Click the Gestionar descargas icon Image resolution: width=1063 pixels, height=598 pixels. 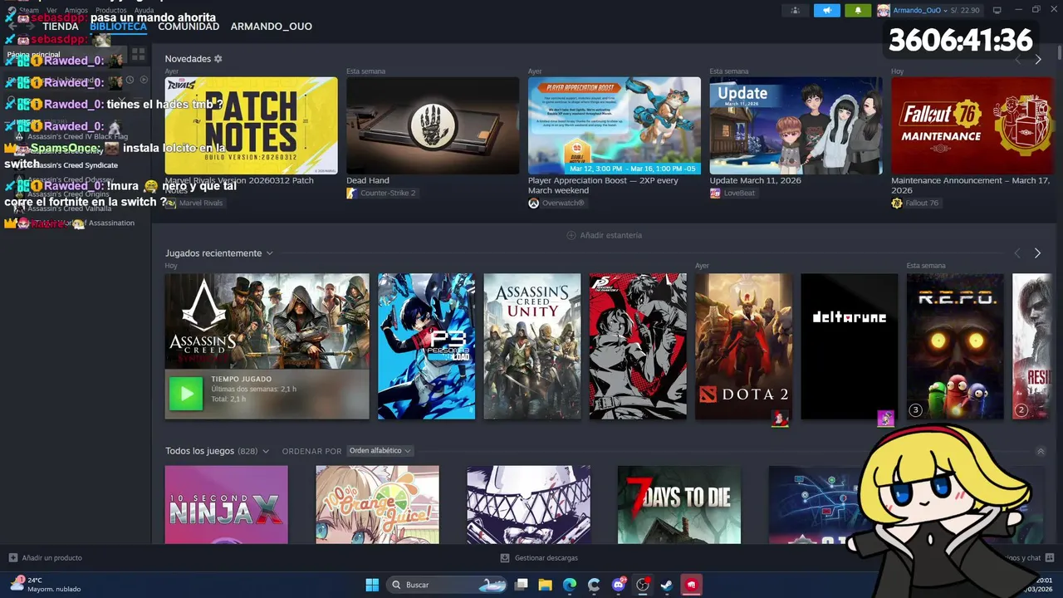(x=505, y=557)
